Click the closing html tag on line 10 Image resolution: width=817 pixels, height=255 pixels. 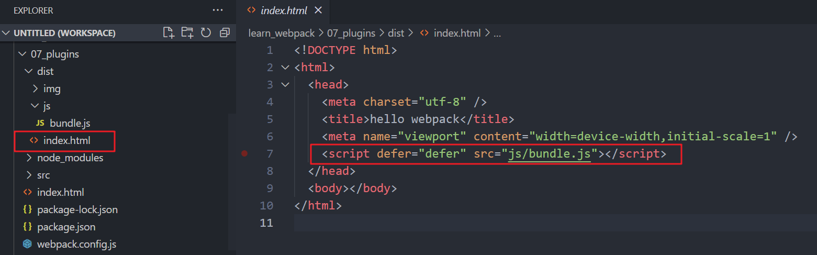tap(318, 206)
